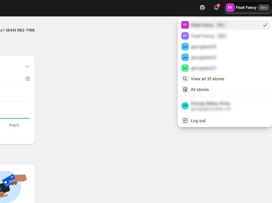Click the magnifier icon beside View all 31 stores
This screenshot has width=272, height=203.
[x=185, y=79]
